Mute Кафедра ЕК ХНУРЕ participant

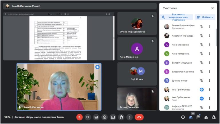pos(202,108)
